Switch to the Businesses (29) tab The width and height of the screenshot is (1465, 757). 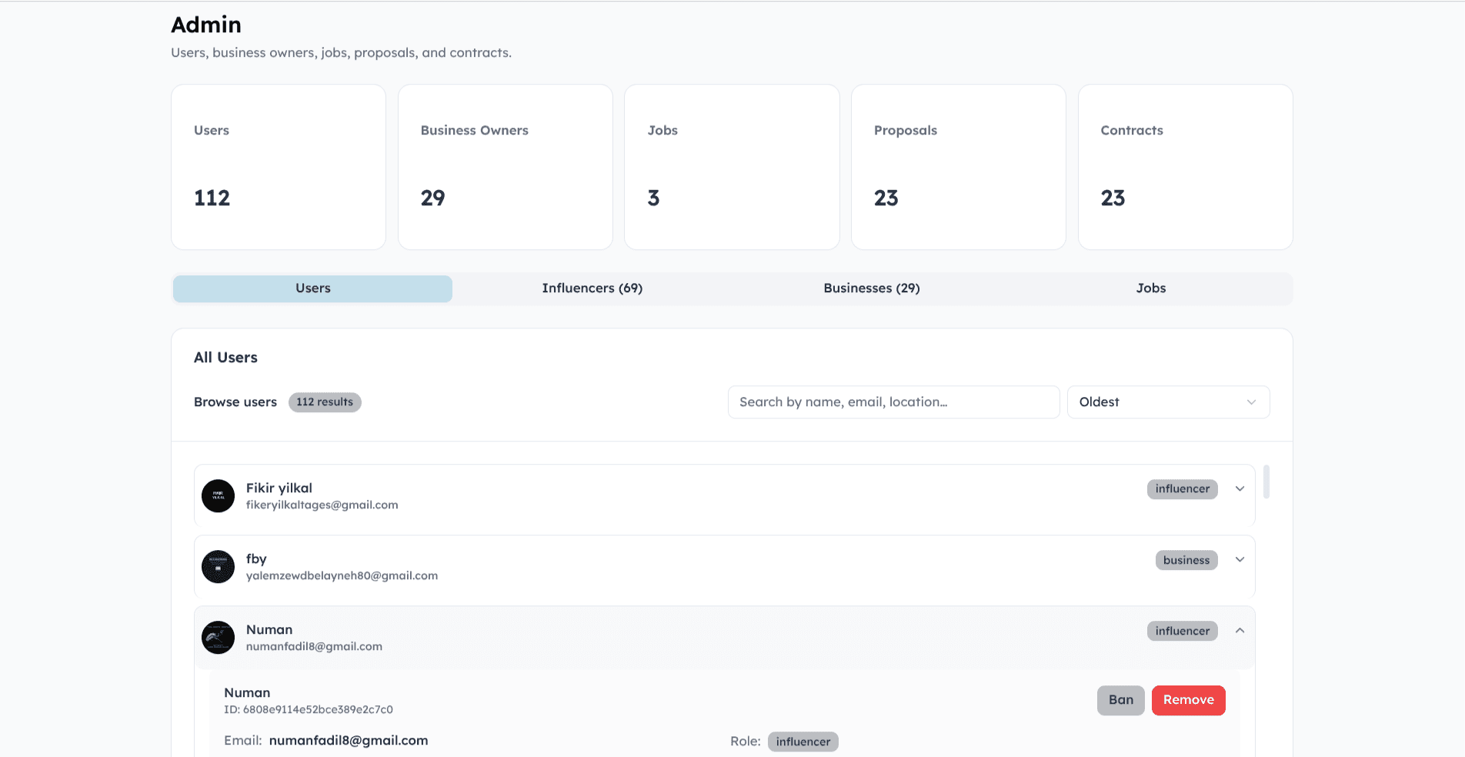(x=871, y=288)
